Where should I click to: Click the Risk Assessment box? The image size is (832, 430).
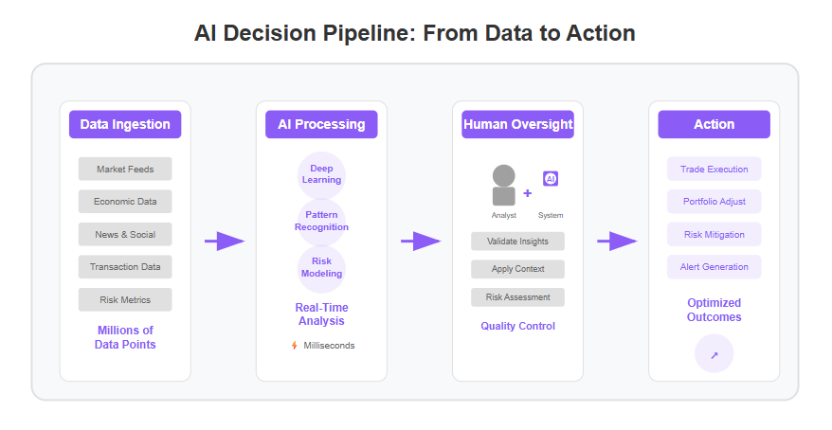tap(518, 297)
